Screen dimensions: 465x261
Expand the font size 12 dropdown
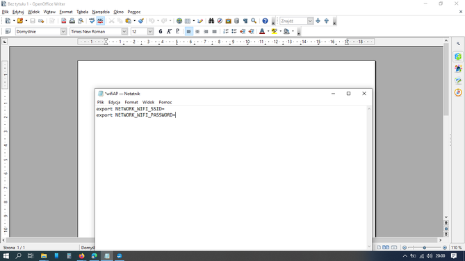point(150,31)
